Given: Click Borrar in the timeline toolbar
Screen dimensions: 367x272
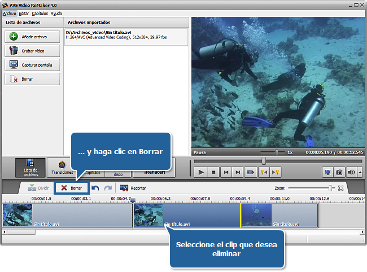Looking at the screenshot, I should [x=71, y=188].
